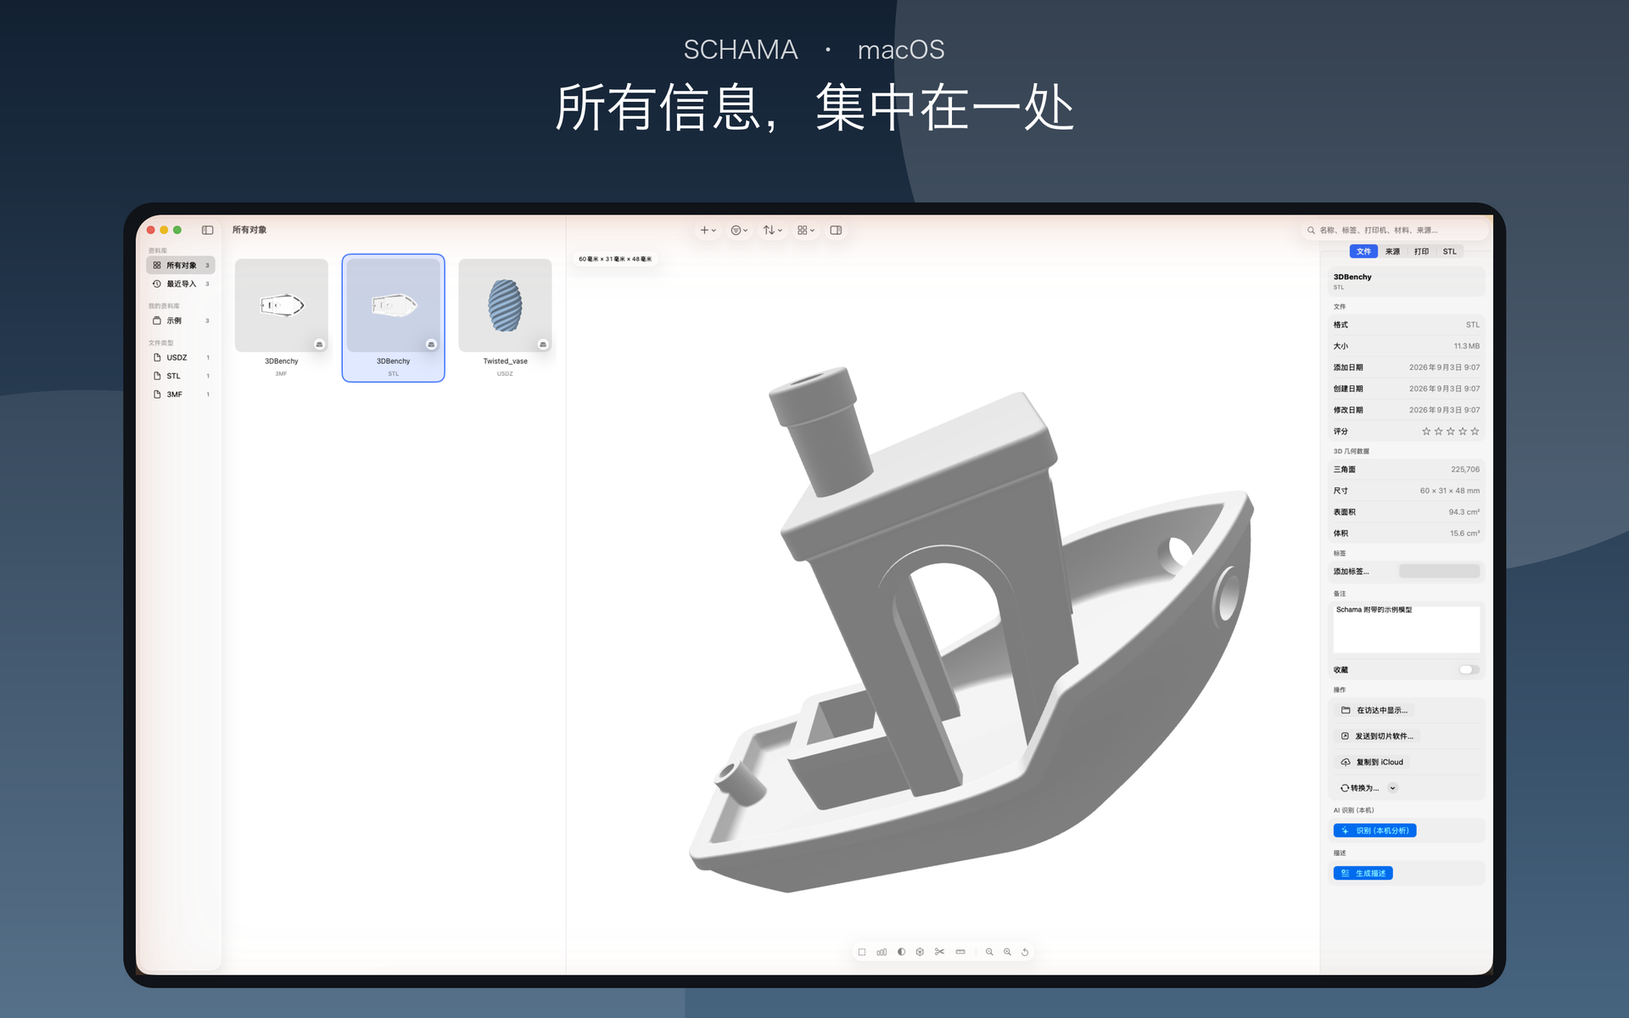Click the search field for names and tags
This screenshot has height=1018, width=1629.
[1397, 230]
